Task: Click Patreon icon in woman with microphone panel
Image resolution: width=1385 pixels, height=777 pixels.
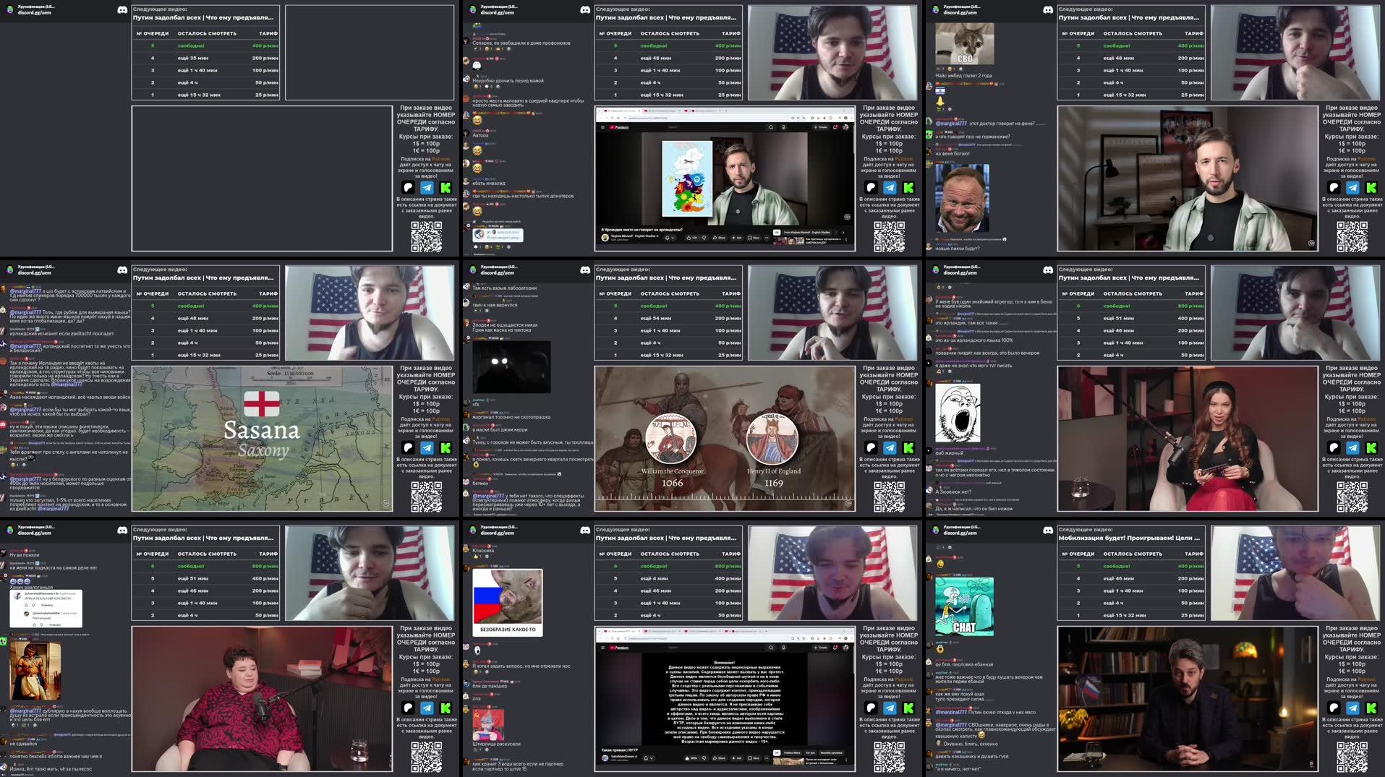Action: [1334, 447]
